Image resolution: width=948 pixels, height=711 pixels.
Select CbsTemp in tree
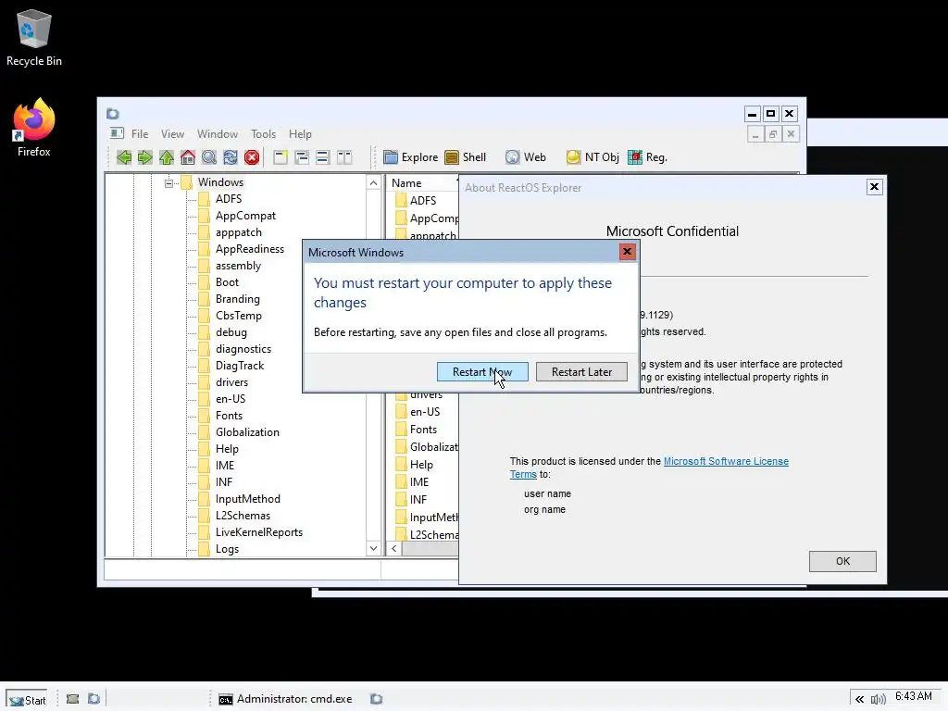click(239, 316)
